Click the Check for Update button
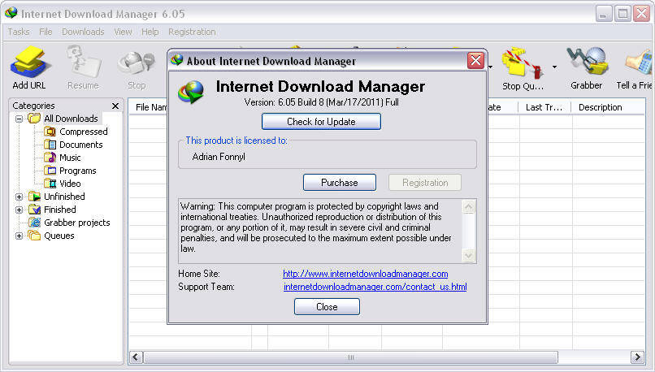 321,122
